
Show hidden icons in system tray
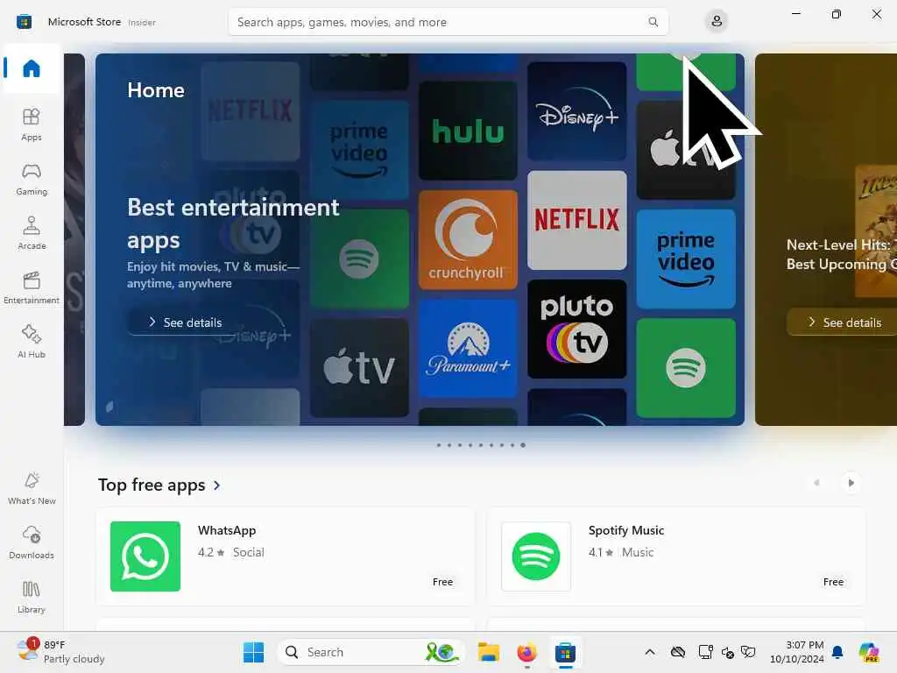tap(650, 652)
